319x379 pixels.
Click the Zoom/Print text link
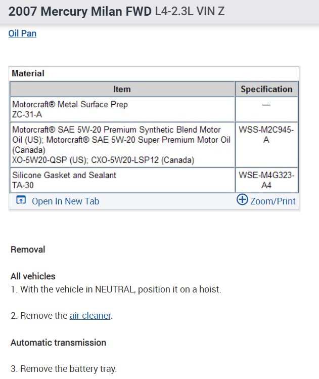272,201
